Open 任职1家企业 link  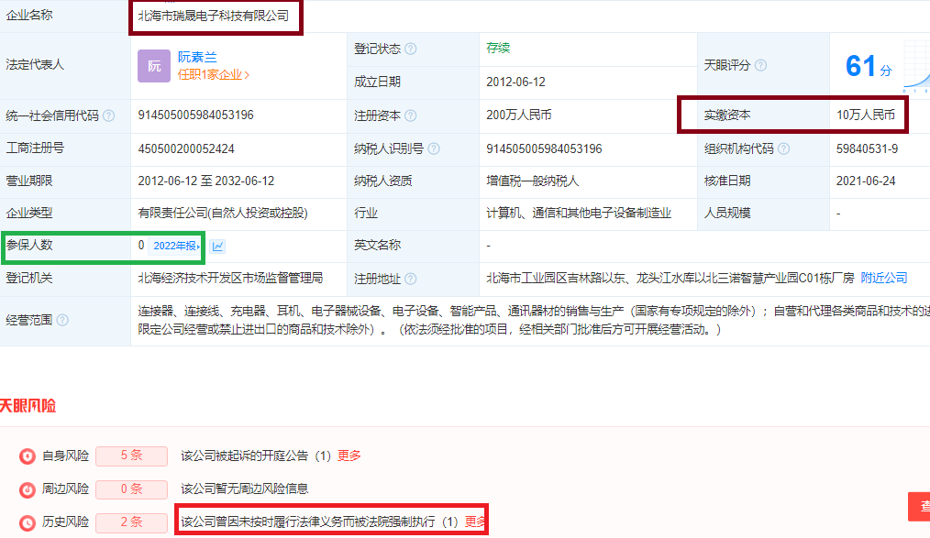[x=214, y=74]
